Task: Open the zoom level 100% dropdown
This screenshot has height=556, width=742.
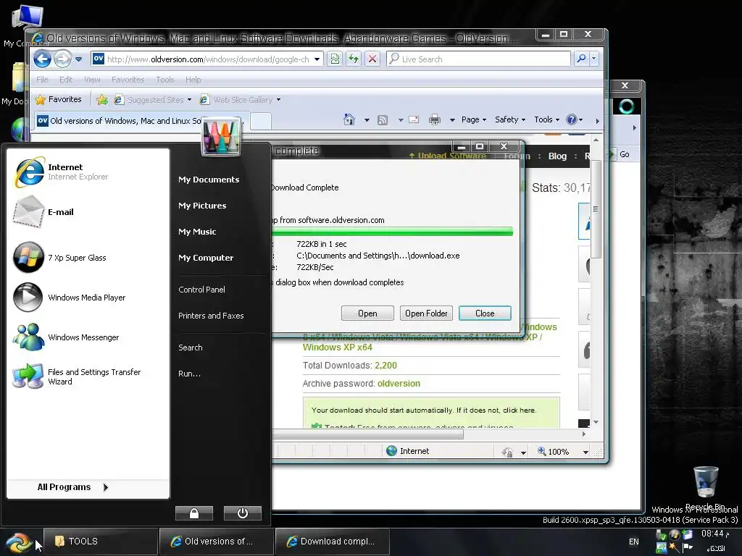Action: click(585, 452)
